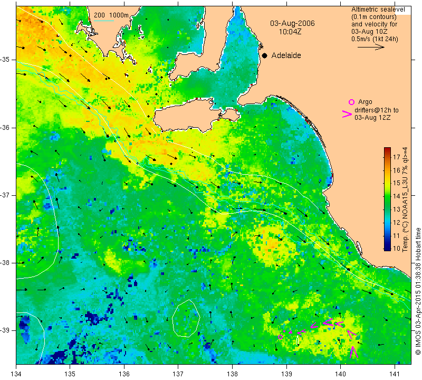Click the longitude axis label 135
This screenshot has height=380, width=422.
[x=70, y=374]
